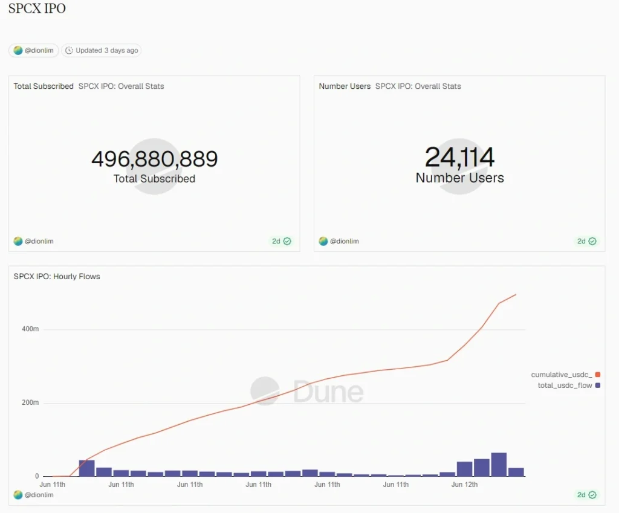This screenshot has height=513, width=619.
Task: Click the Total Subscribed label under the counter
Action: pos(154,179)
